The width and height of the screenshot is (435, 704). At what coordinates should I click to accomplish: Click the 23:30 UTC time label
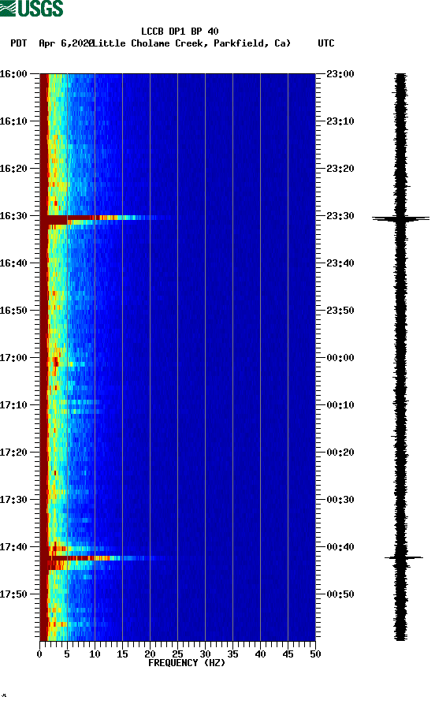point(340,215)
